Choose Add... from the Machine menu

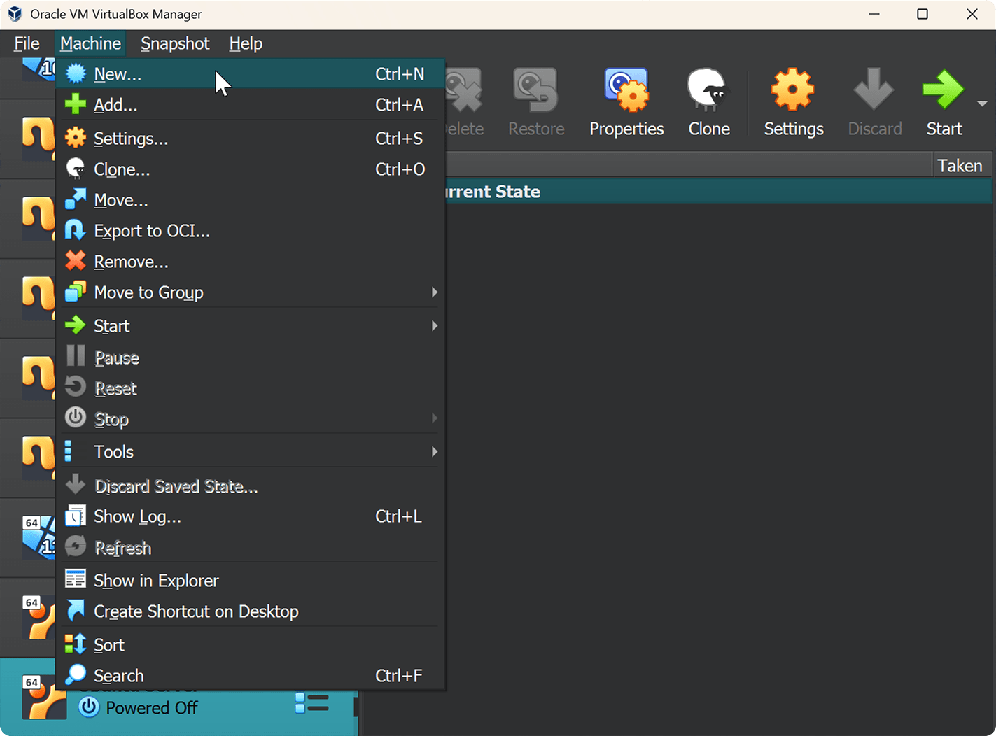115,105
